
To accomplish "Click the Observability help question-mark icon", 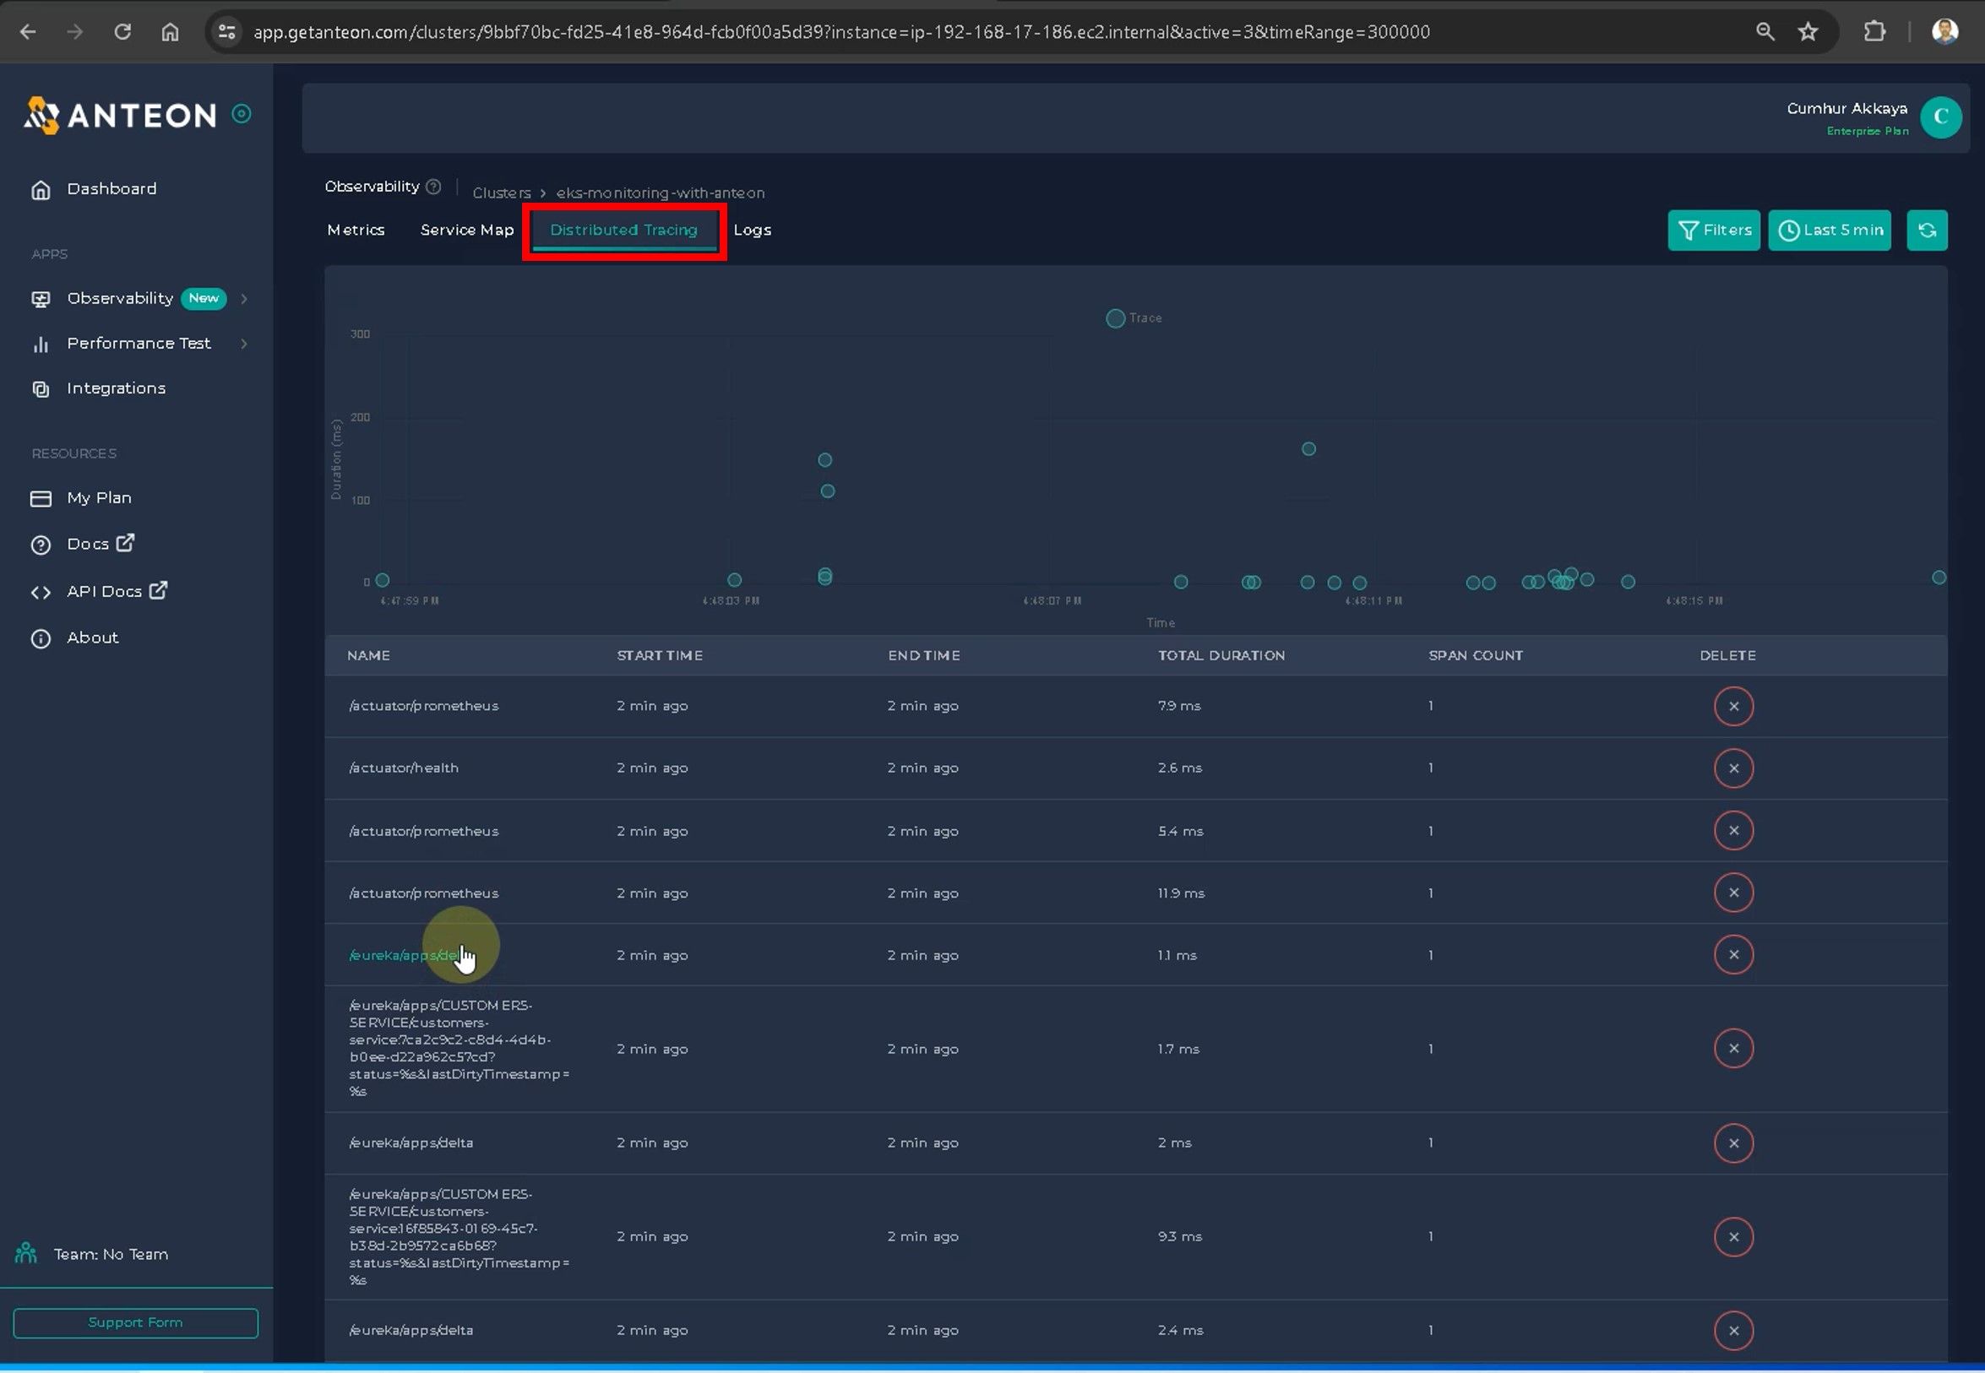I will pyautogui.click(x=433, y=187).
